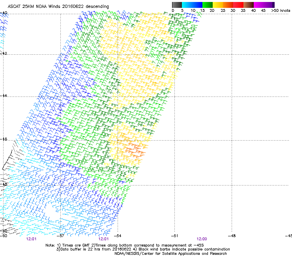Click the dark purple 45-50 knots legend swatch
The height and width of the screenshot is (256, 292).
click(x=269, y=5)
